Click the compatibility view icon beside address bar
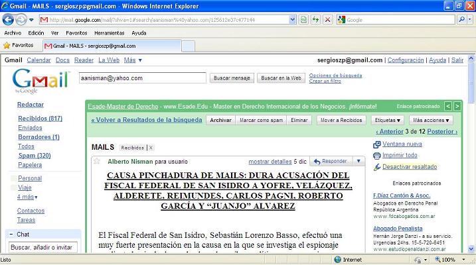This screenshot has width=476, height=265. 303,20
